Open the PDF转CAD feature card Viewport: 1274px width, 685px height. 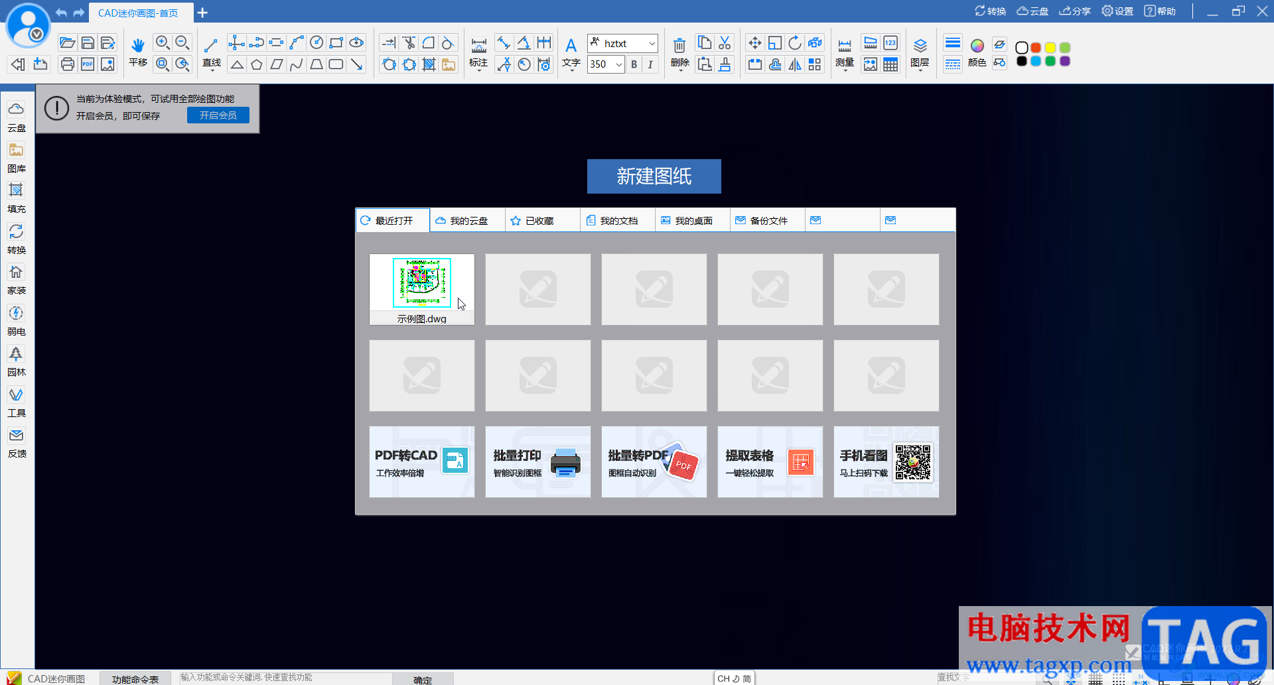point(422,462)
